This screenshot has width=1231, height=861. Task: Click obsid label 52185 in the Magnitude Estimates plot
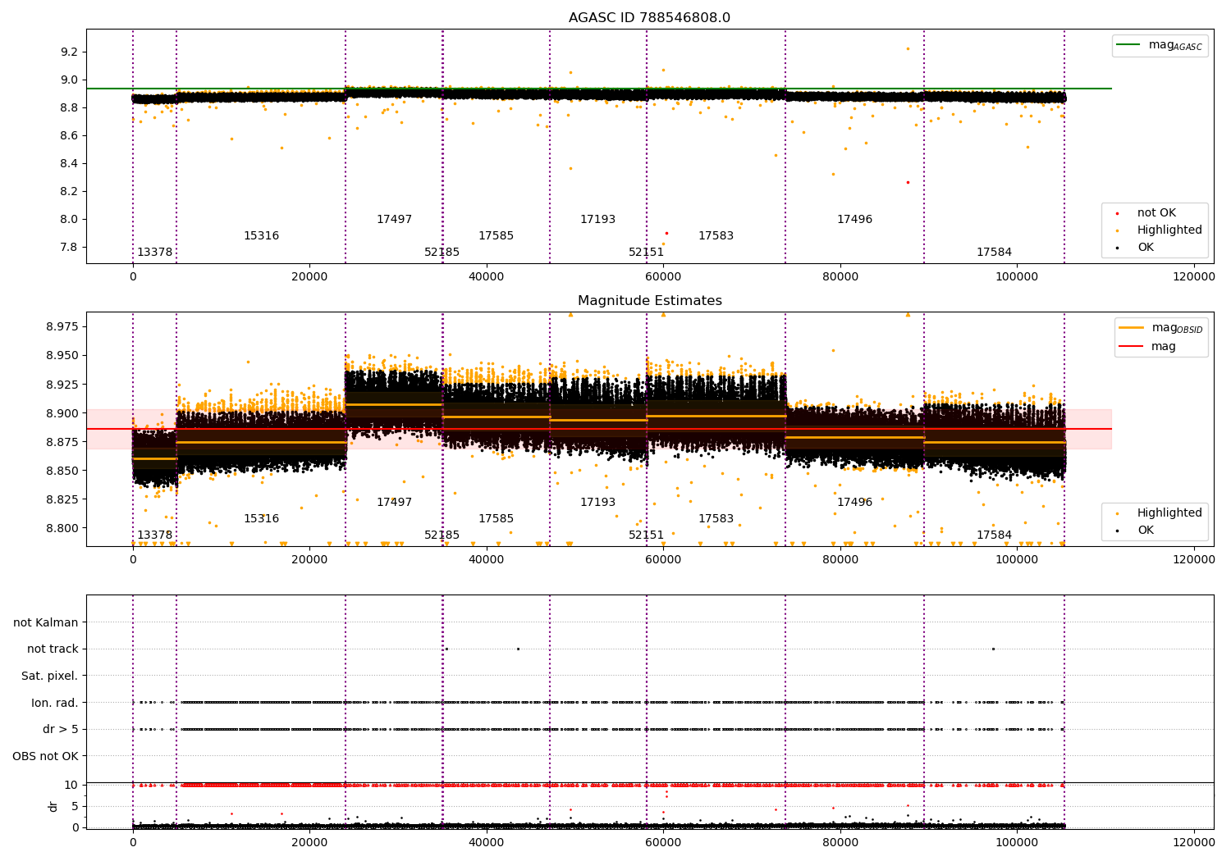coord(442,535)
